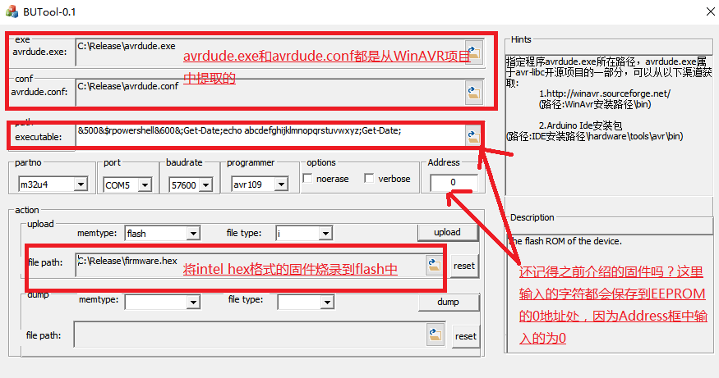The image size is (719, 378).
Task: Open the upload memtype flash dropdown
Action: [x=193, y=234]
